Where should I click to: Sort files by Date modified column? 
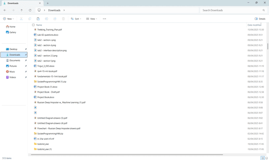click(x=254, y=25)
